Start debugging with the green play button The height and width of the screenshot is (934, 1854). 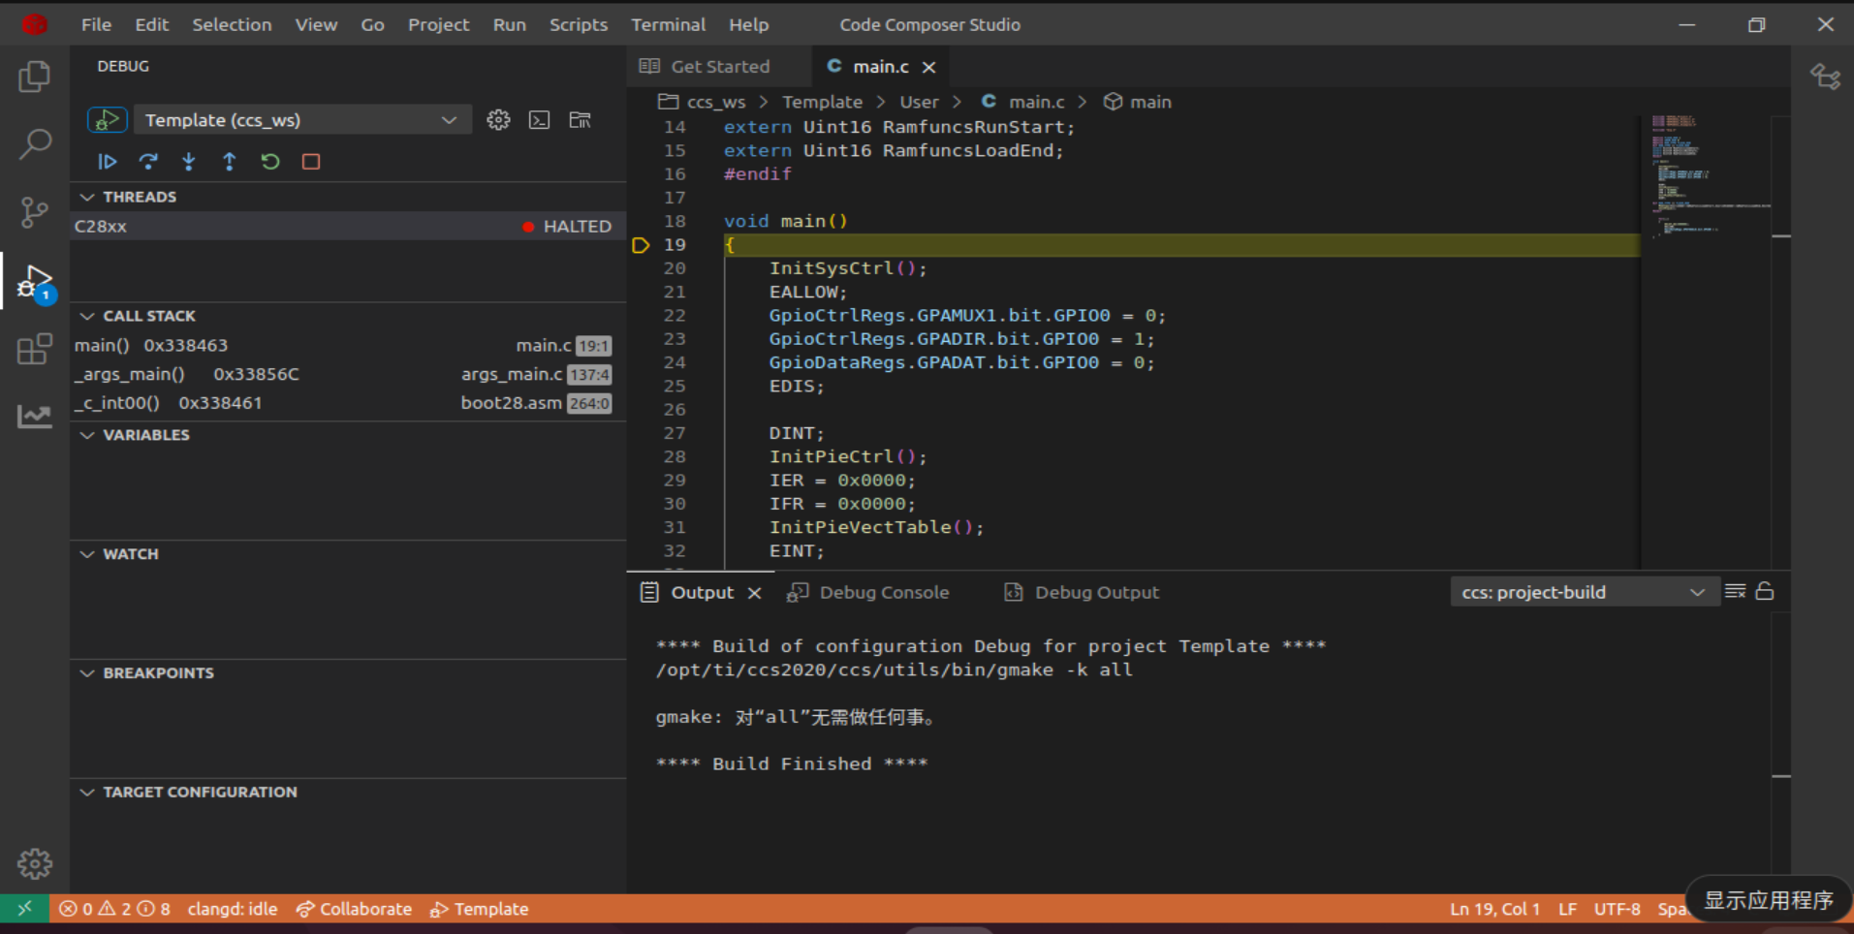(x=107, y=120)
